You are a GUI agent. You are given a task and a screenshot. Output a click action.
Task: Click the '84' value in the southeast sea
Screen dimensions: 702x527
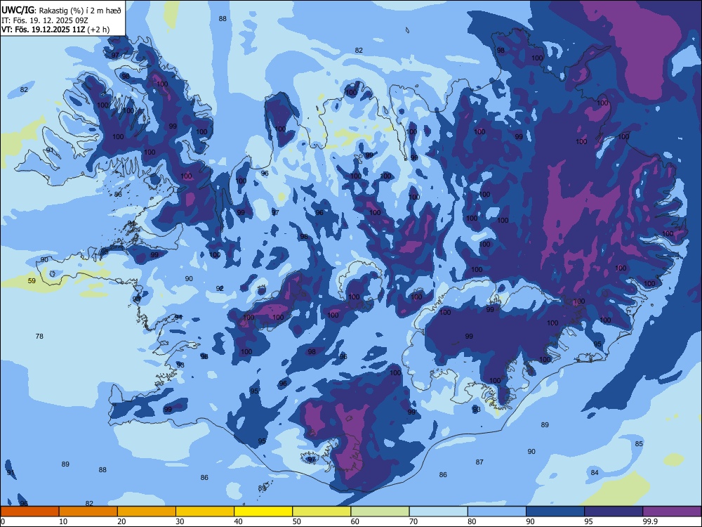(x=595, y=473)
